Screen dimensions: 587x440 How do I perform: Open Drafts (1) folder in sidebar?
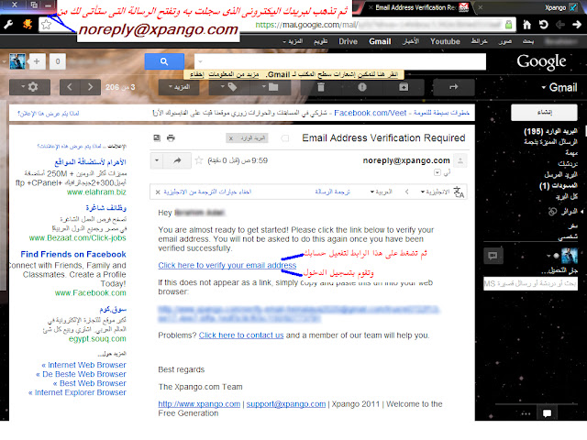coord(559,185)
